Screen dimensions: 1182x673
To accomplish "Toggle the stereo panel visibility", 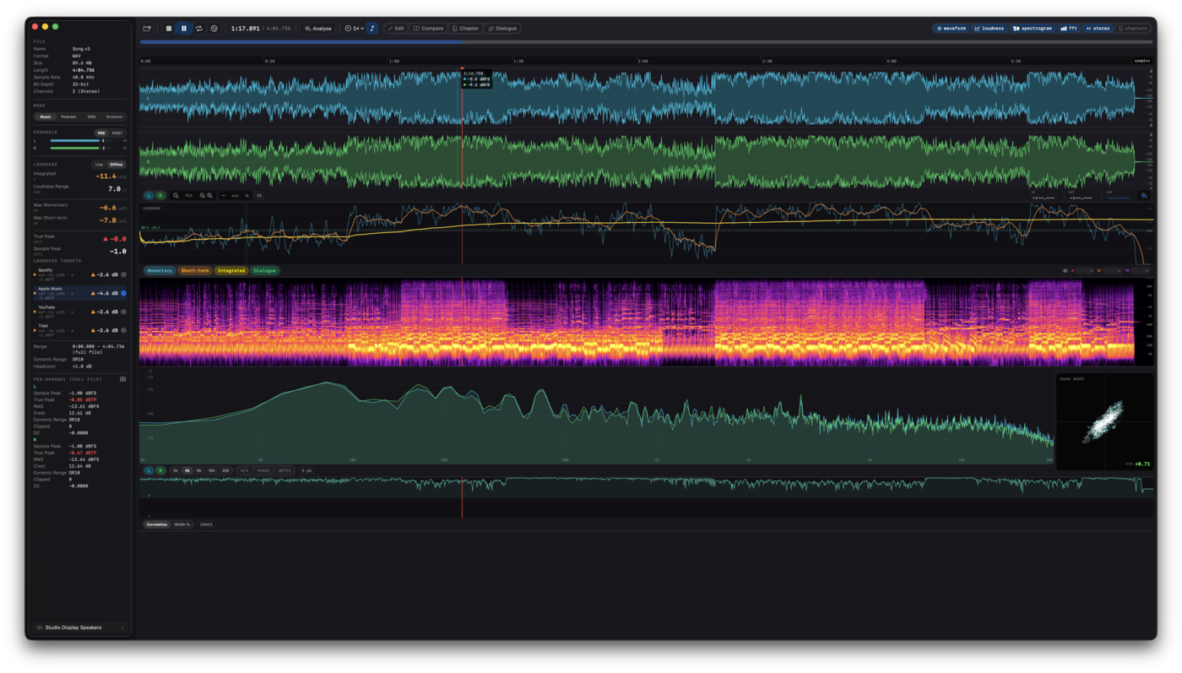I will tap(1098, 28).
